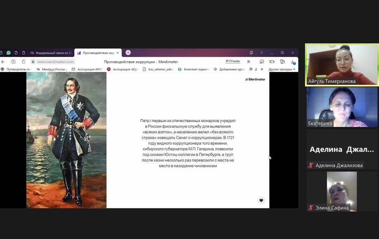Screen dimensions: 379x239
Task: Open the browser main menu hamburger
Action: click(262, 53)
